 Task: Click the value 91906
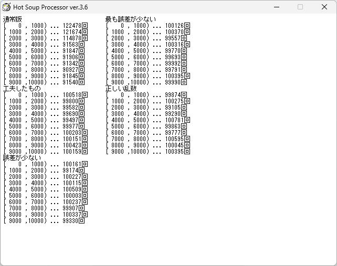point(70,57)
